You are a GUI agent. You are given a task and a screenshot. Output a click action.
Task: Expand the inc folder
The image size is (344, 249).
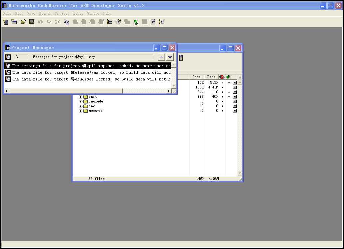tap(81, 106)
